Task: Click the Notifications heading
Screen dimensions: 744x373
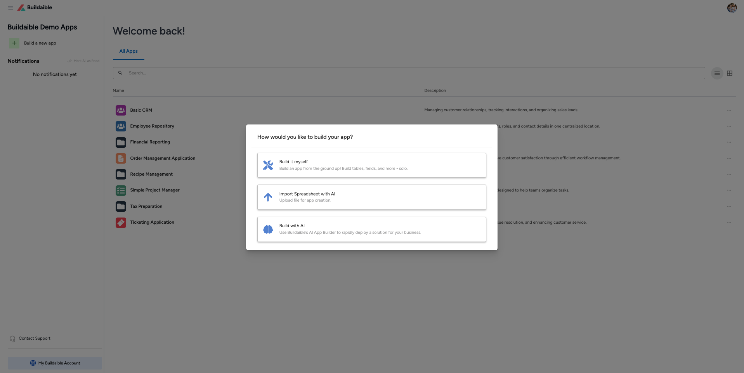Action: 23,61
